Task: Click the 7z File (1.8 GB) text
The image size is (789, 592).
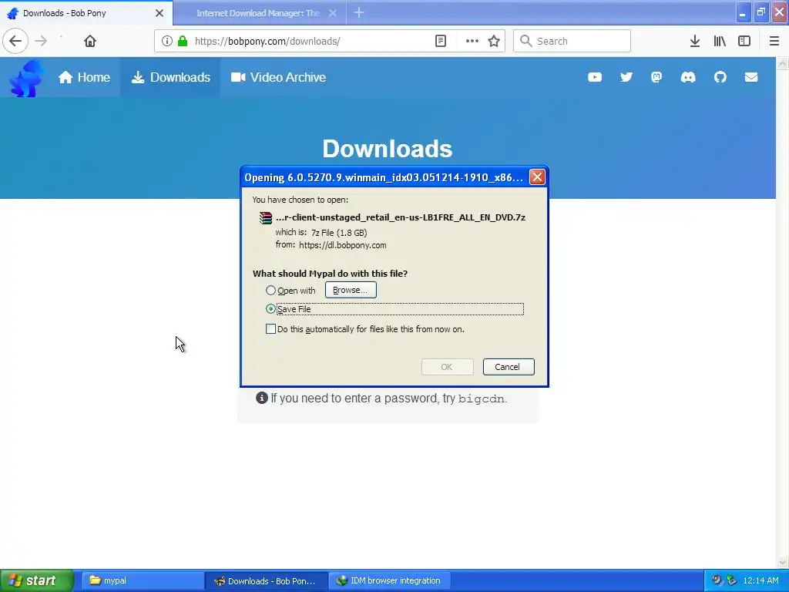Action: [339, 233]
